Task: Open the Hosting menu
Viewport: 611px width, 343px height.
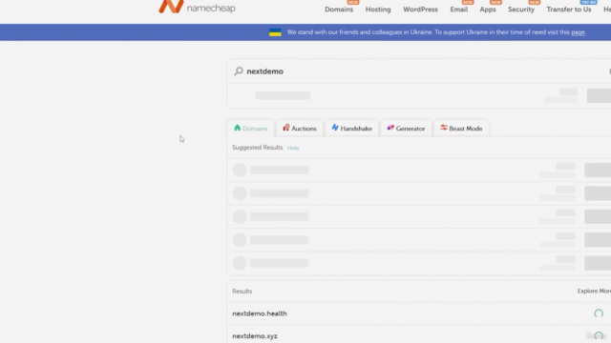Action: (x=378, y=10)
